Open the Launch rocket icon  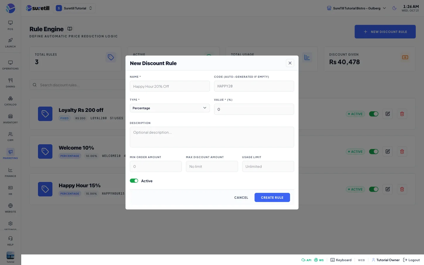(10, 42)
